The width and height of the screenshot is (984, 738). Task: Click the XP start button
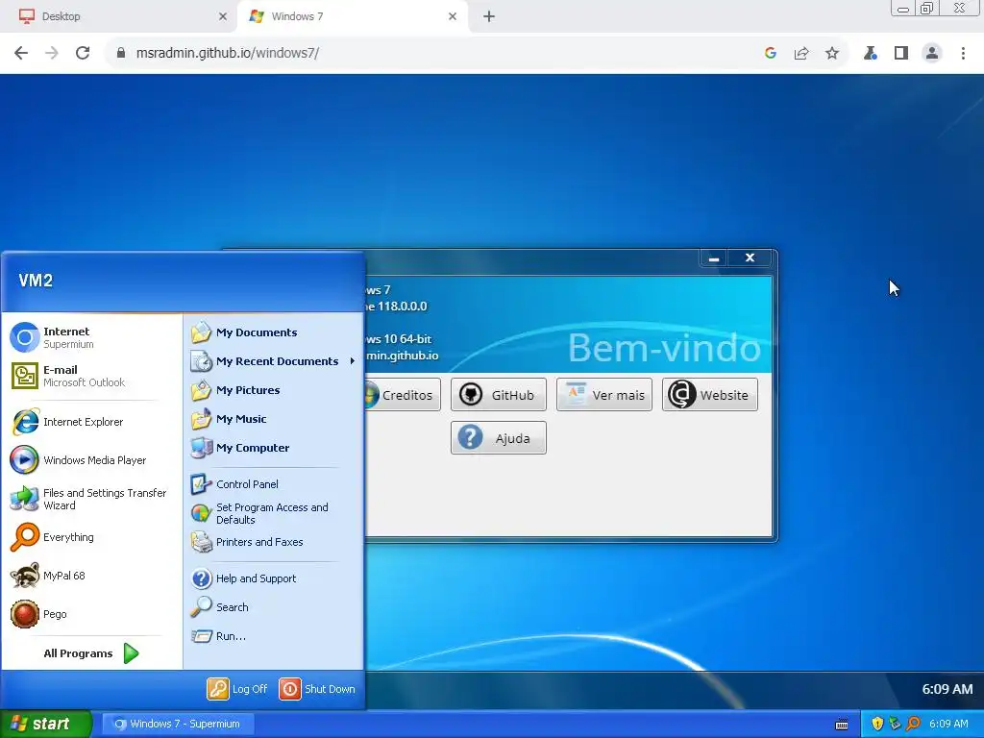[x=45, y=724]
